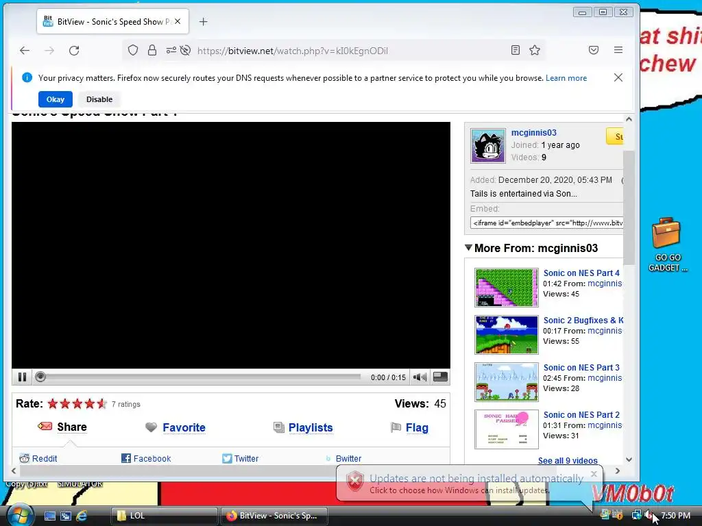Close the Windows update balloon notification
Screen dimensions: 702x526
(x=594, y=474)
